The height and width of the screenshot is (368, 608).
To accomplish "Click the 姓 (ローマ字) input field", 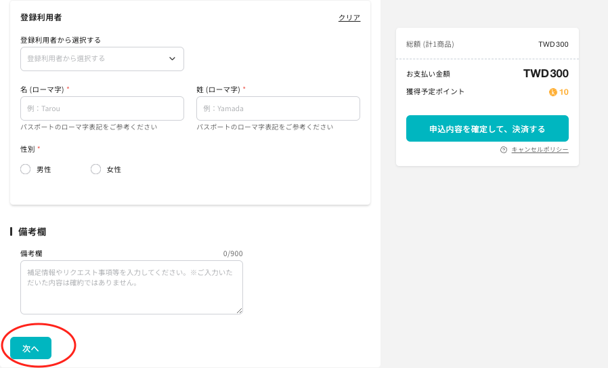I will pos(278,108).
